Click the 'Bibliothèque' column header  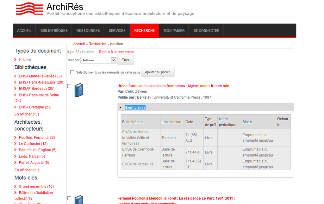click(x=140, y=122)
